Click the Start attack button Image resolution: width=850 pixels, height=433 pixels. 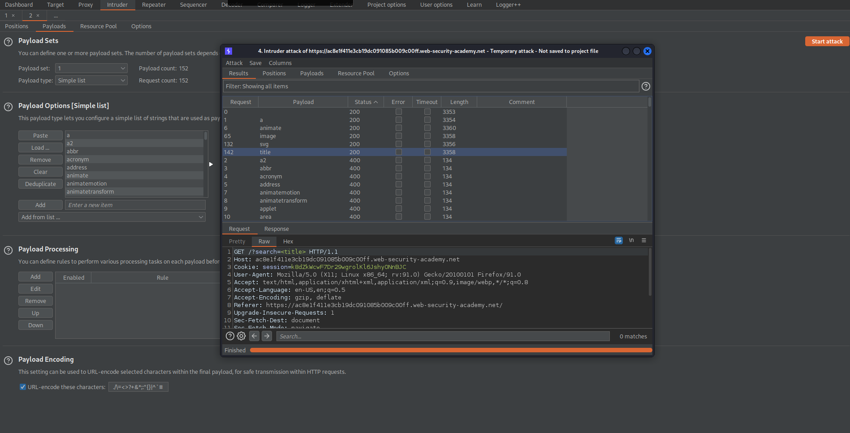[x=827, y=42]
